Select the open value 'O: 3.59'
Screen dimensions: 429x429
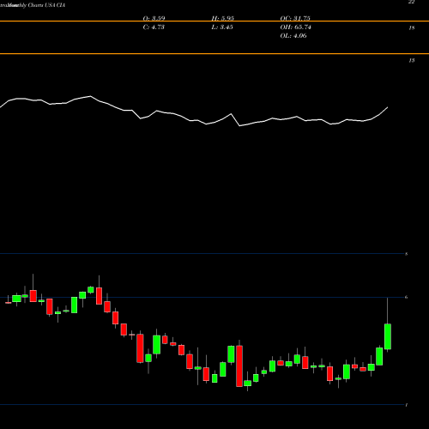(154, 18)
